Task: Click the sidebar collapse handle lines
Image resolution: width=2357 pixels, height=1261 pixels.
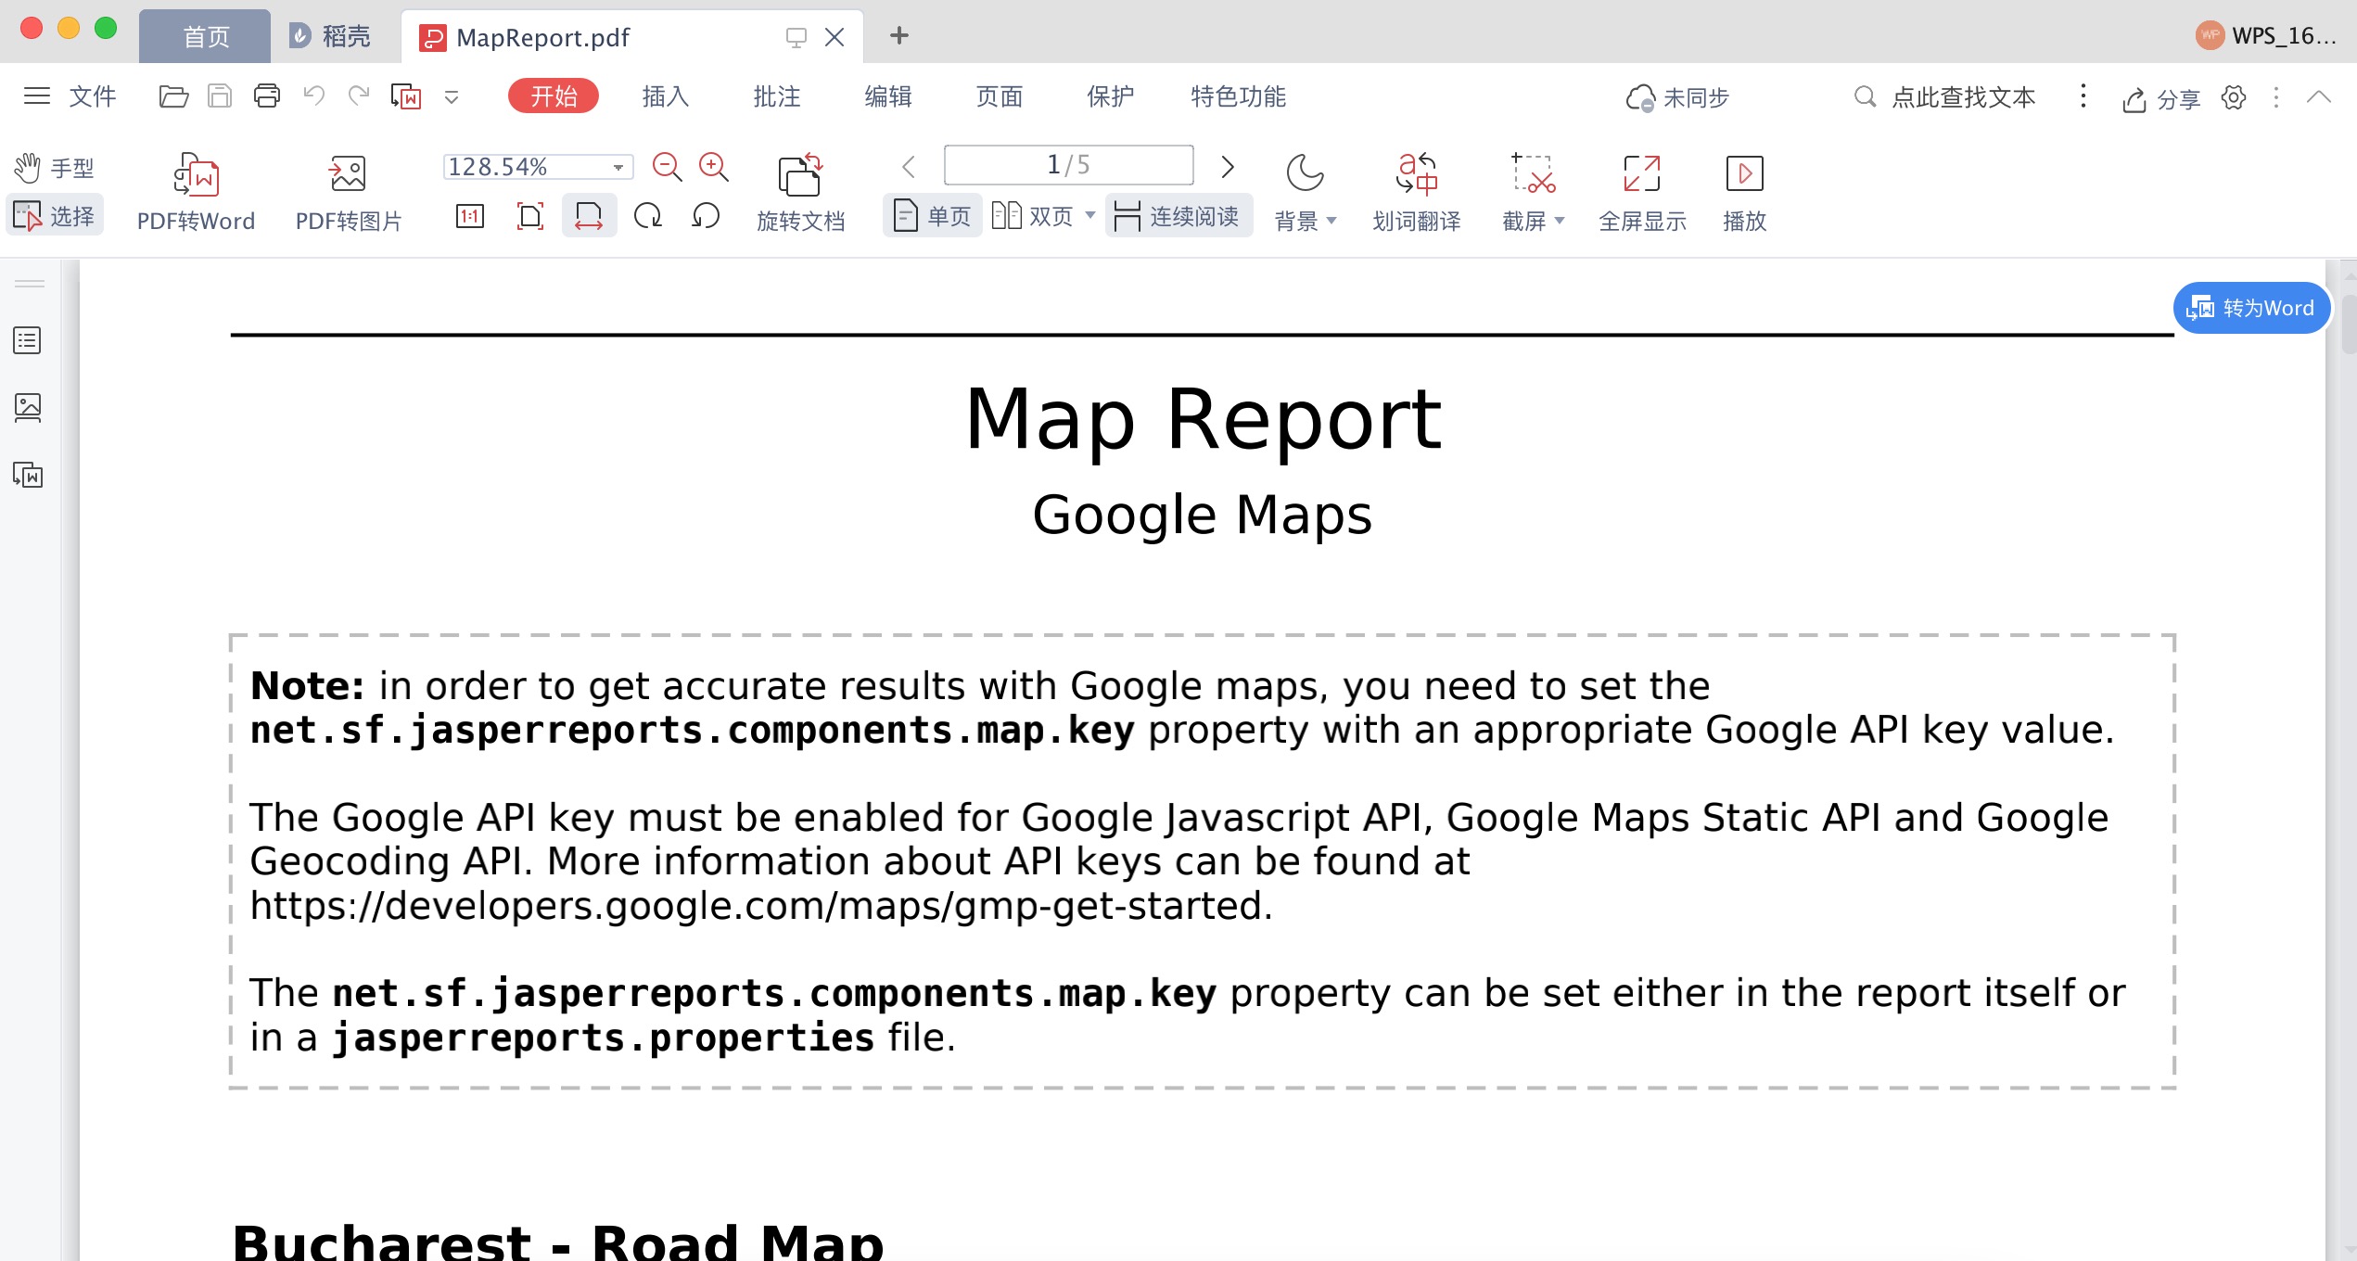Action: pyautogui.click(x=30, y=284)
